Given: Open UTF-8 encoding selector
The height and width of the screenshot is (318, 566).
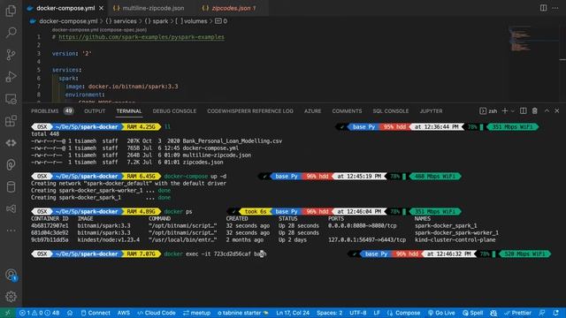Looking at the screenshot, I should [x=357, y=313].
